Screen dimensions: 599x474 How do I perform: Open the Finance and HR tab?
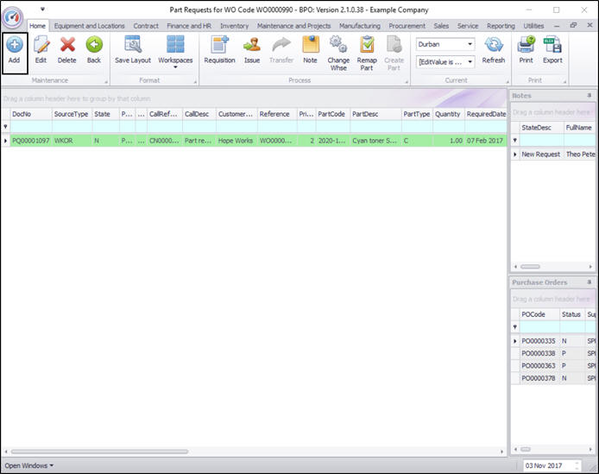tap(189, 26)
